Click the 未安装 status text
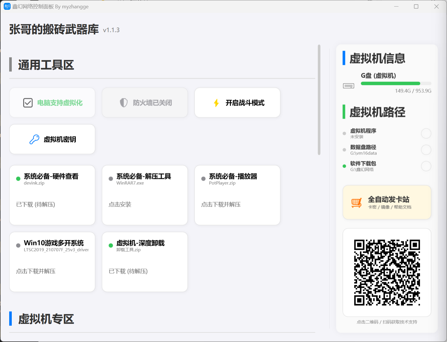447x342 pixels. tap(357, 137)
